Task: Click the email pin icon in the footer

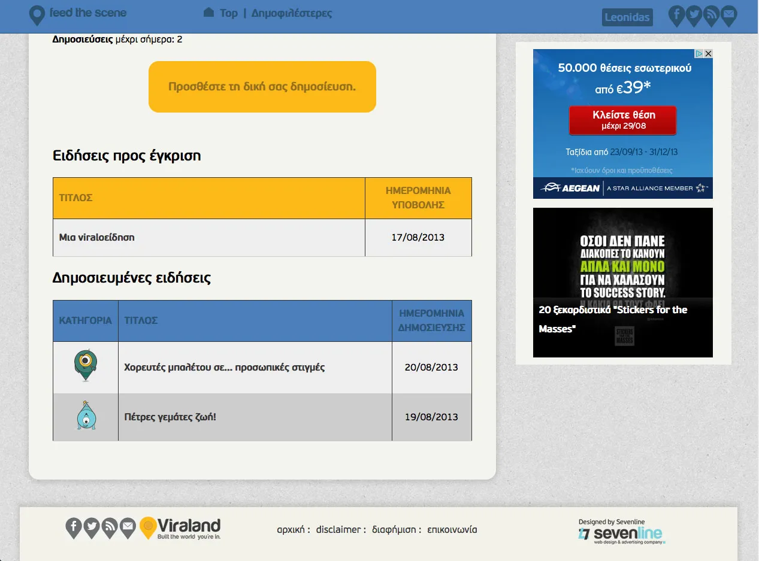Action: click(128, 528)
